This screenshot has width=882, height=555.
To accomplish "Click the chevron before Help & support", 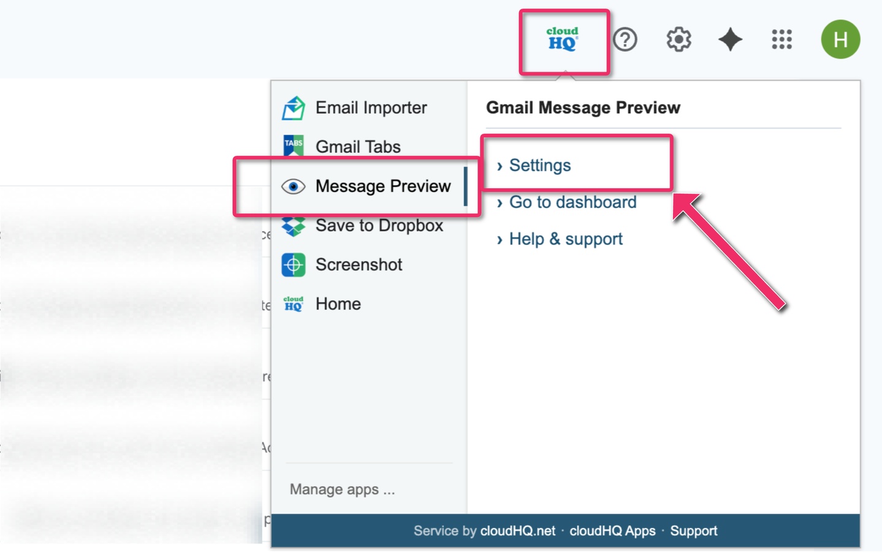I will coord(500,240).
